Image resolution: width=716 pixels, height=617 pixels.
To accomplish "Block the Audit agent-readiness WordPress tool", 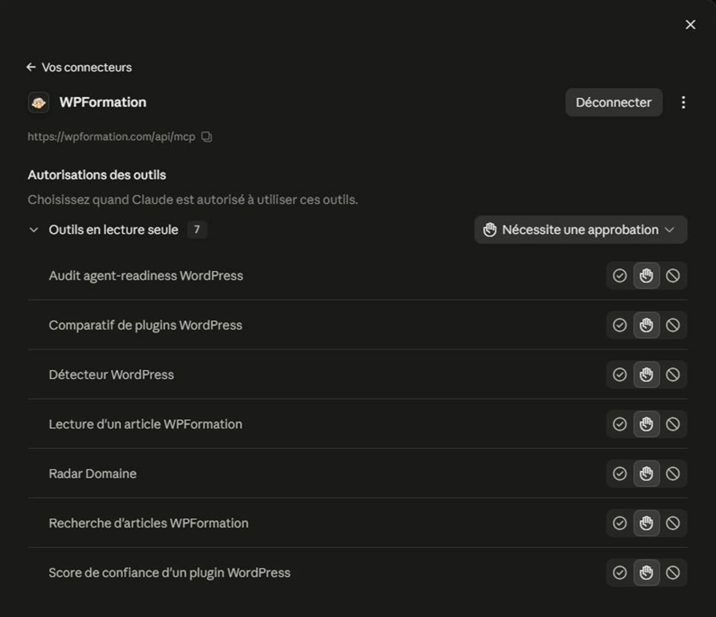I will pyautogui.click(x=673, y=276).
